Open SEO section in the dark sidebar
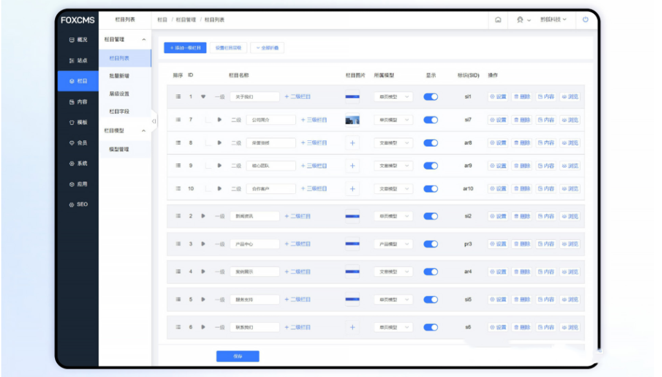This screenshot has width=662, height=377. 78,204
